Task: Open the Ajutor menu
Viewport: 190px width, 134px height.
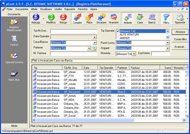Action: click(x=94, y=9)
